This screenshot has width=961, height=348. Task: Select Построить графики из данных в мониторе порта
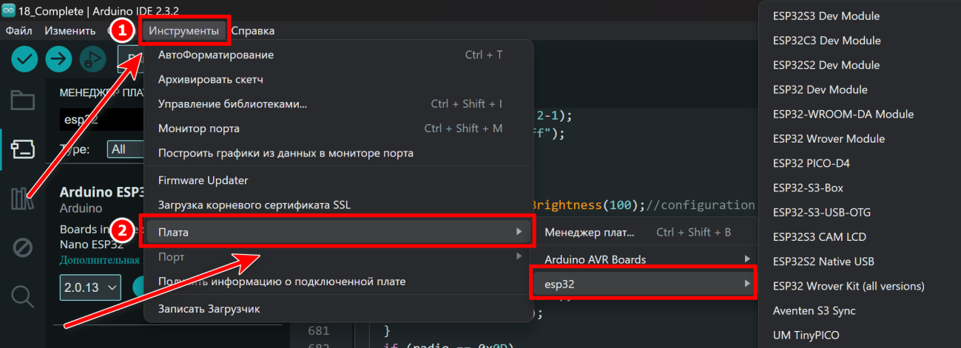[x=338, y=153]
